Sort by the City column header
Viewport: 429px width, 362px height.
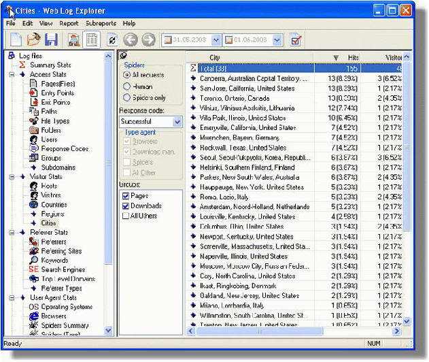coord(215,58)
